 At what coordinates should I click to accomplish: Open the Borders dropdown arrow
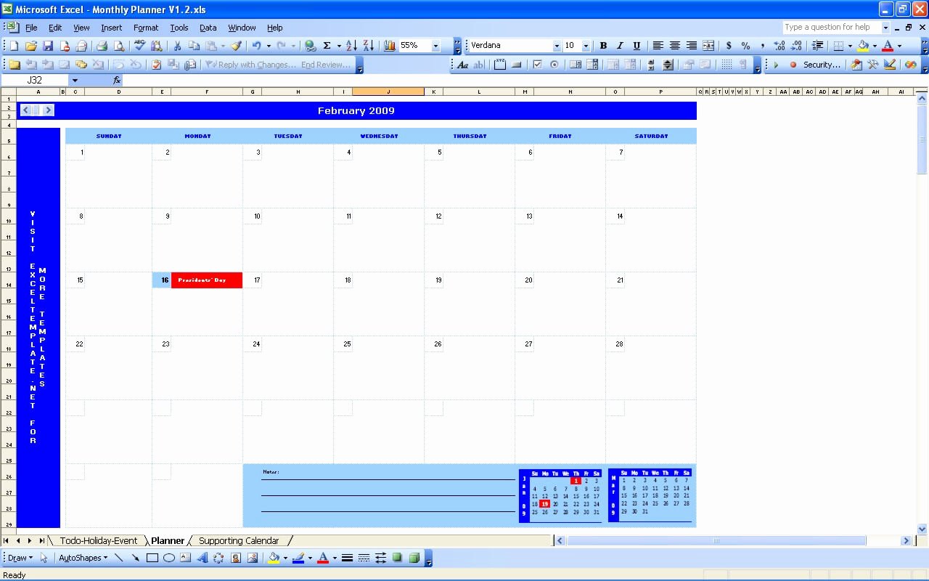849,46
